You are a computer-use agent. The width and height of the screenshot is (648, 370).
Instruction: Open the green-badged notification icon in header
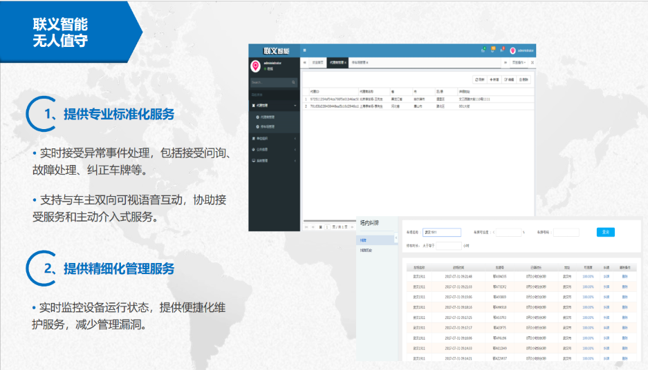pyautogui.click(x=483, y=50)
